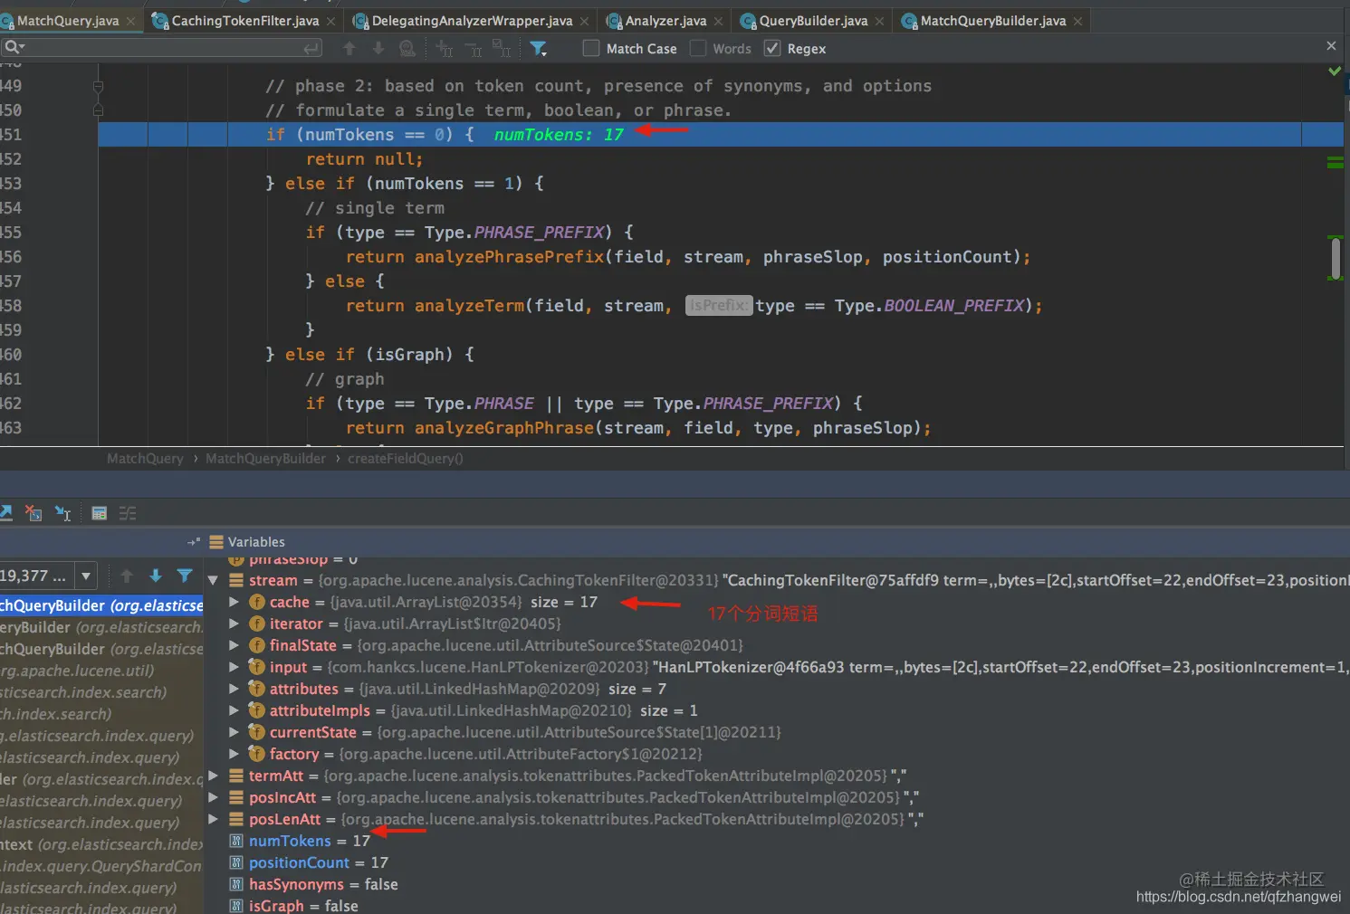
Task: Expand the posLenAtt variable node
Action: (x=213, y=820)
